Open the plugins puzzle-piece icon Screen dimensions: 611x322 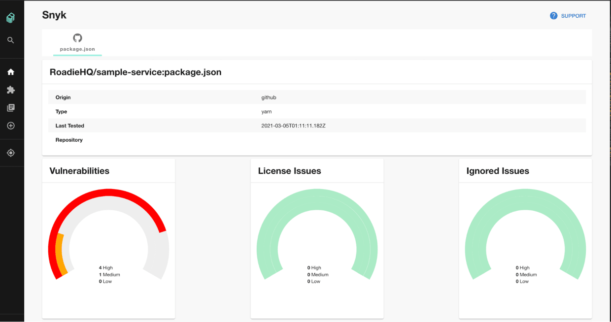coord(11,90)
